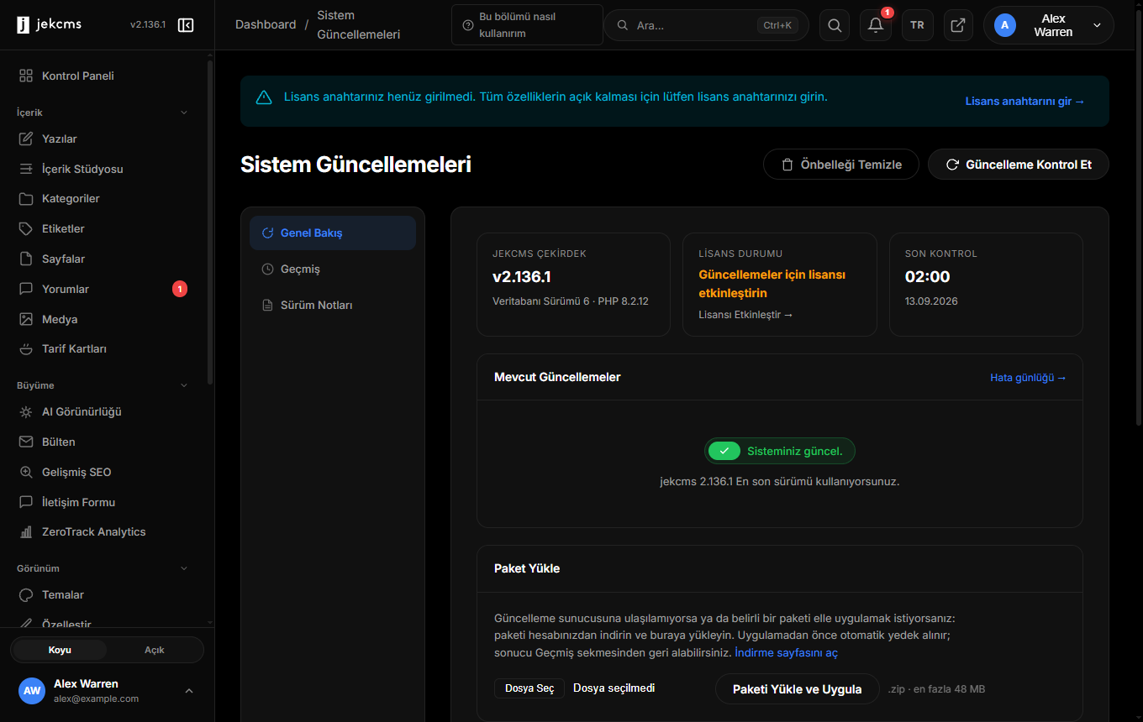Click the Yorumlar comment icon
The image size is (1143, 722).
point(26,289)
